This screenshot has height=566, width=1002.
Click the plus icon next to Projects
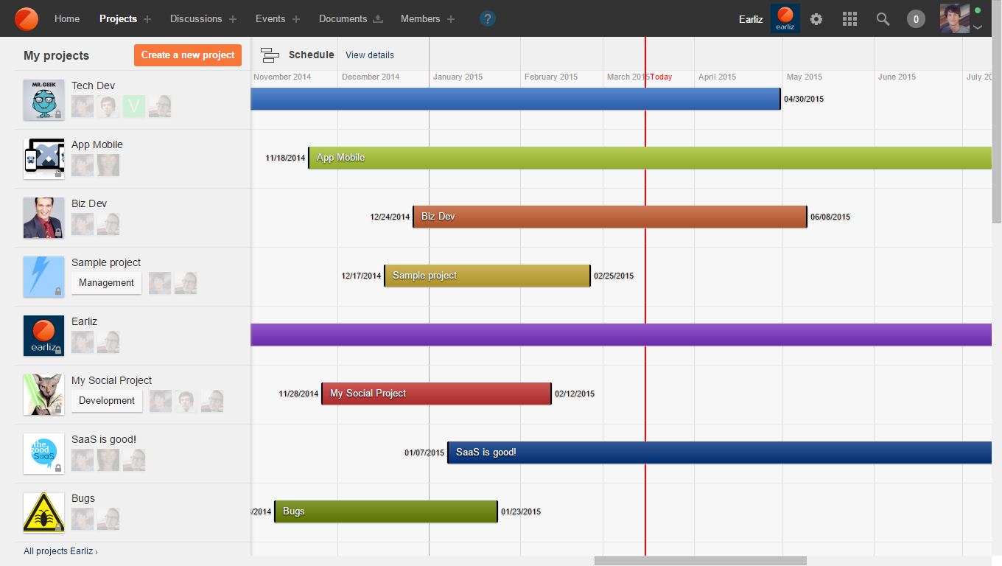(147, 19)
